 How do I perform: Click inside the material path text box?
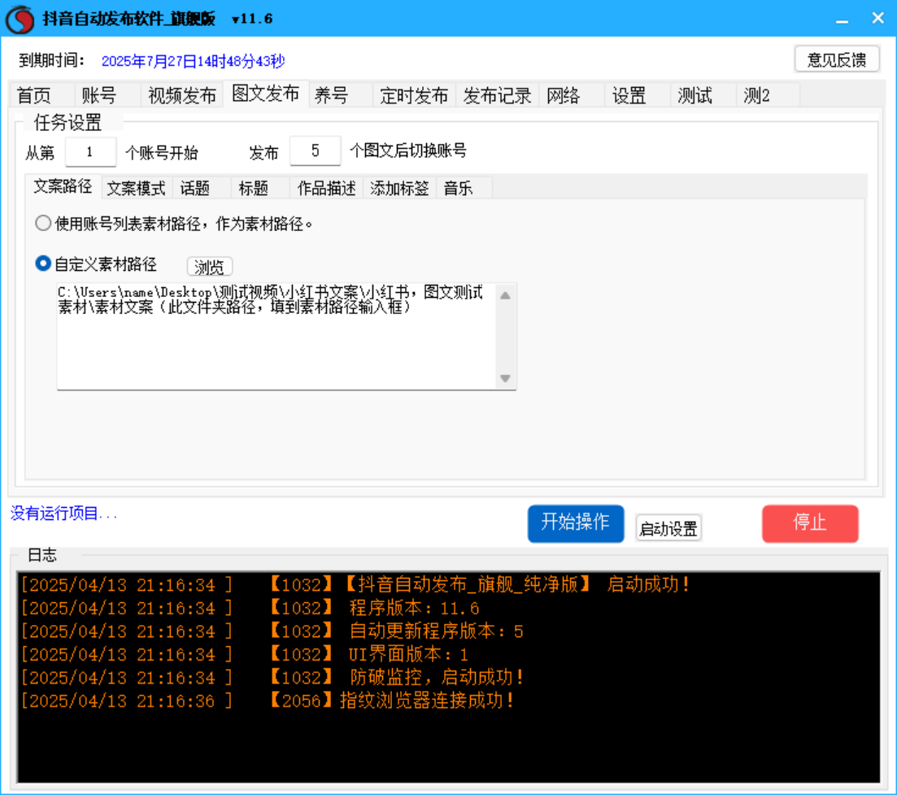[x=277, y=337]
